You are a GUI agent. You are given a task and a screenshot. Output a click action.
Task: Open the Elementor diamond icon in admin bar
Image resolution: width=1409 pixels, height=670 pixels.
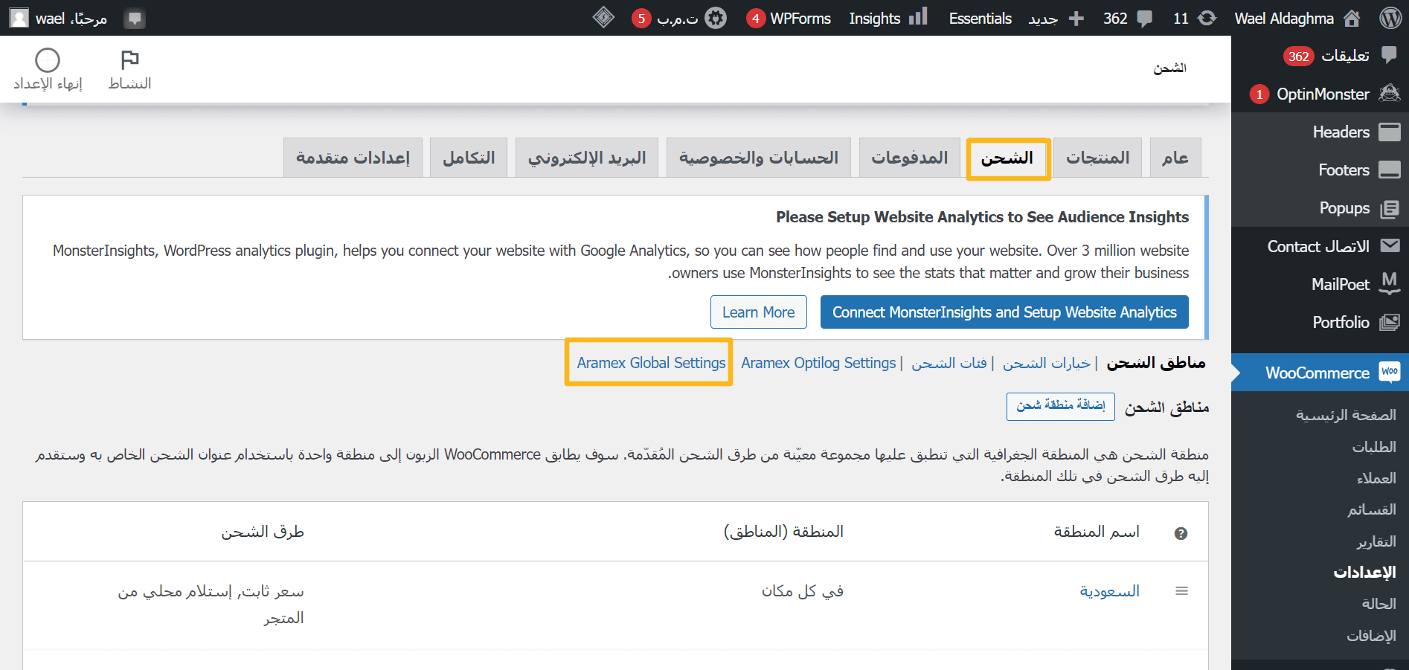[x=604, y=17]
